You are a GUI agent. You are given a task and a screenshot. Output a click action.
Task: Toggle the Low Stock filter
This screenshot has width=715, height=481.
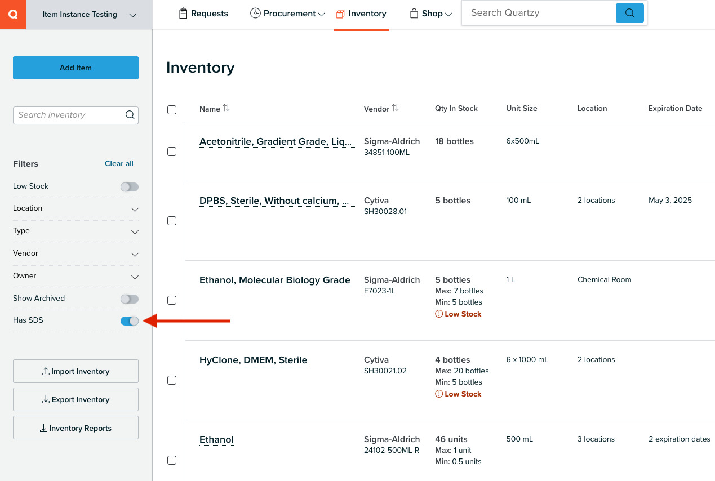point(129,186)
